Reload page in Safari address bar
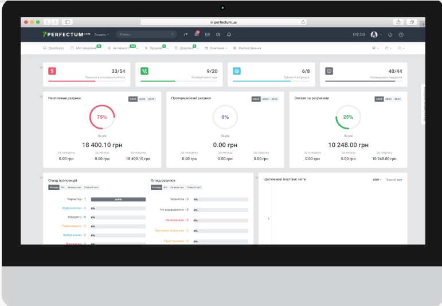The width and height of the screenshot is (442, 306). (x=303, y=22)
